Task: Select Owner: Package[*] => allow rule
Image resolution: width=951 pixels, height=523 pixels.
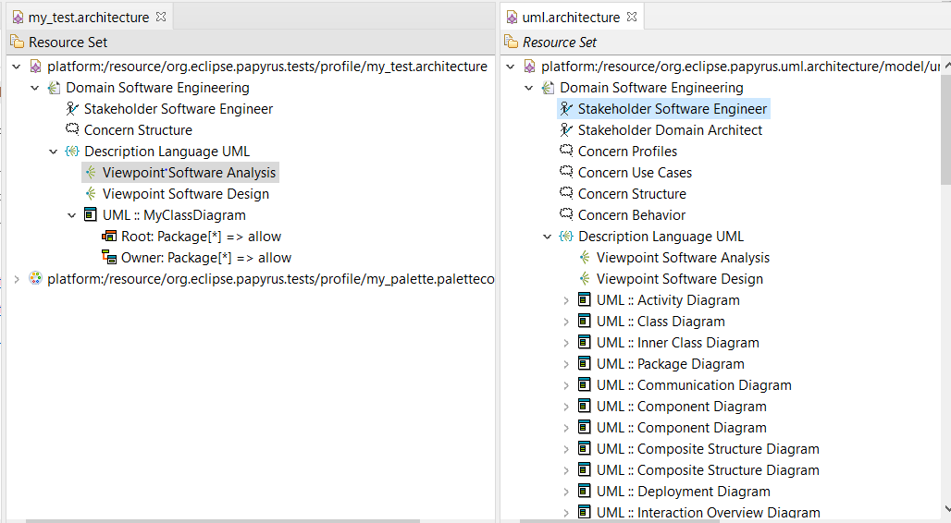Action: 206,258
